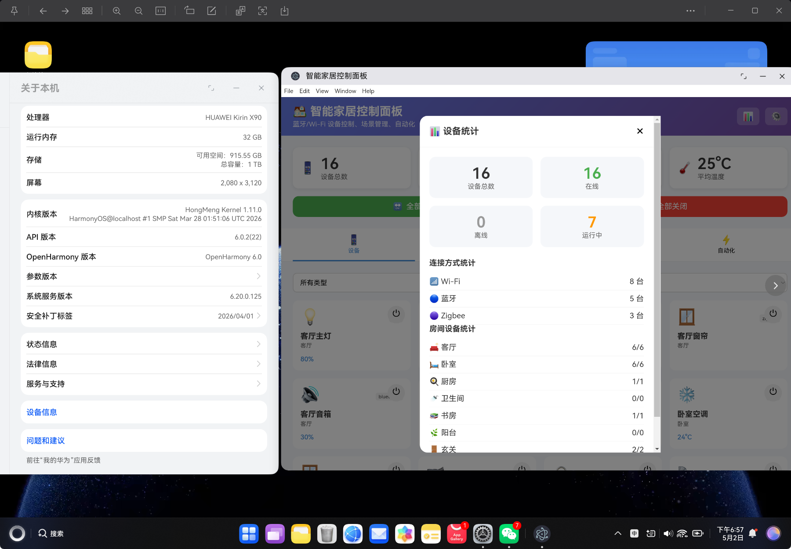791x549 pixels.
Task: Open the View menu
Action: [322, 91]
